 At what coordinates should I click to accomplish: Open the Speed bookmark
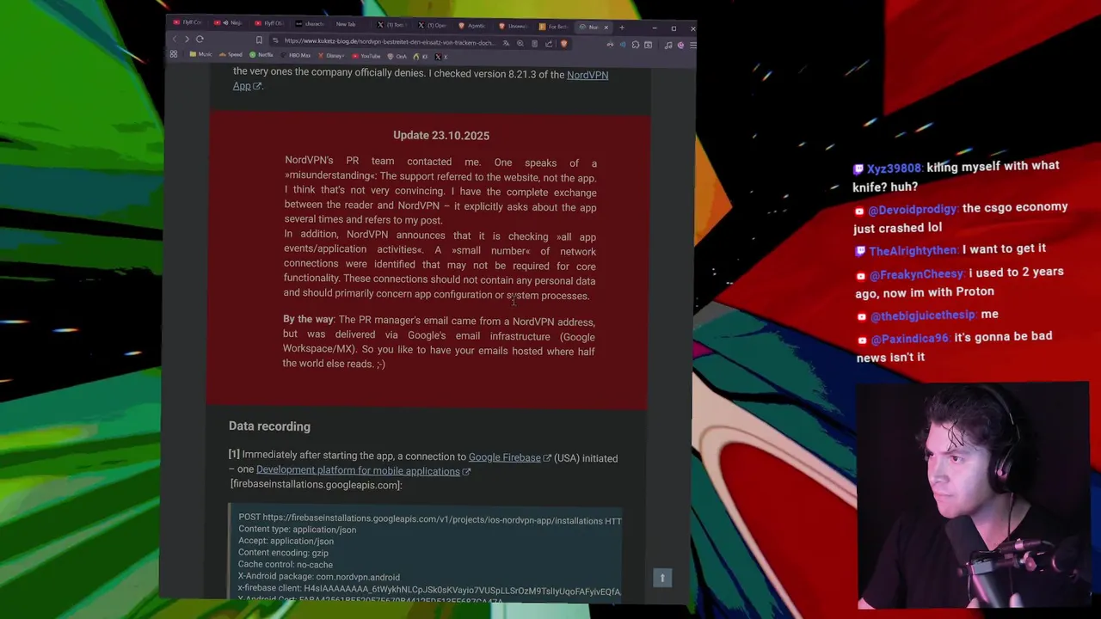pos(231,55)
